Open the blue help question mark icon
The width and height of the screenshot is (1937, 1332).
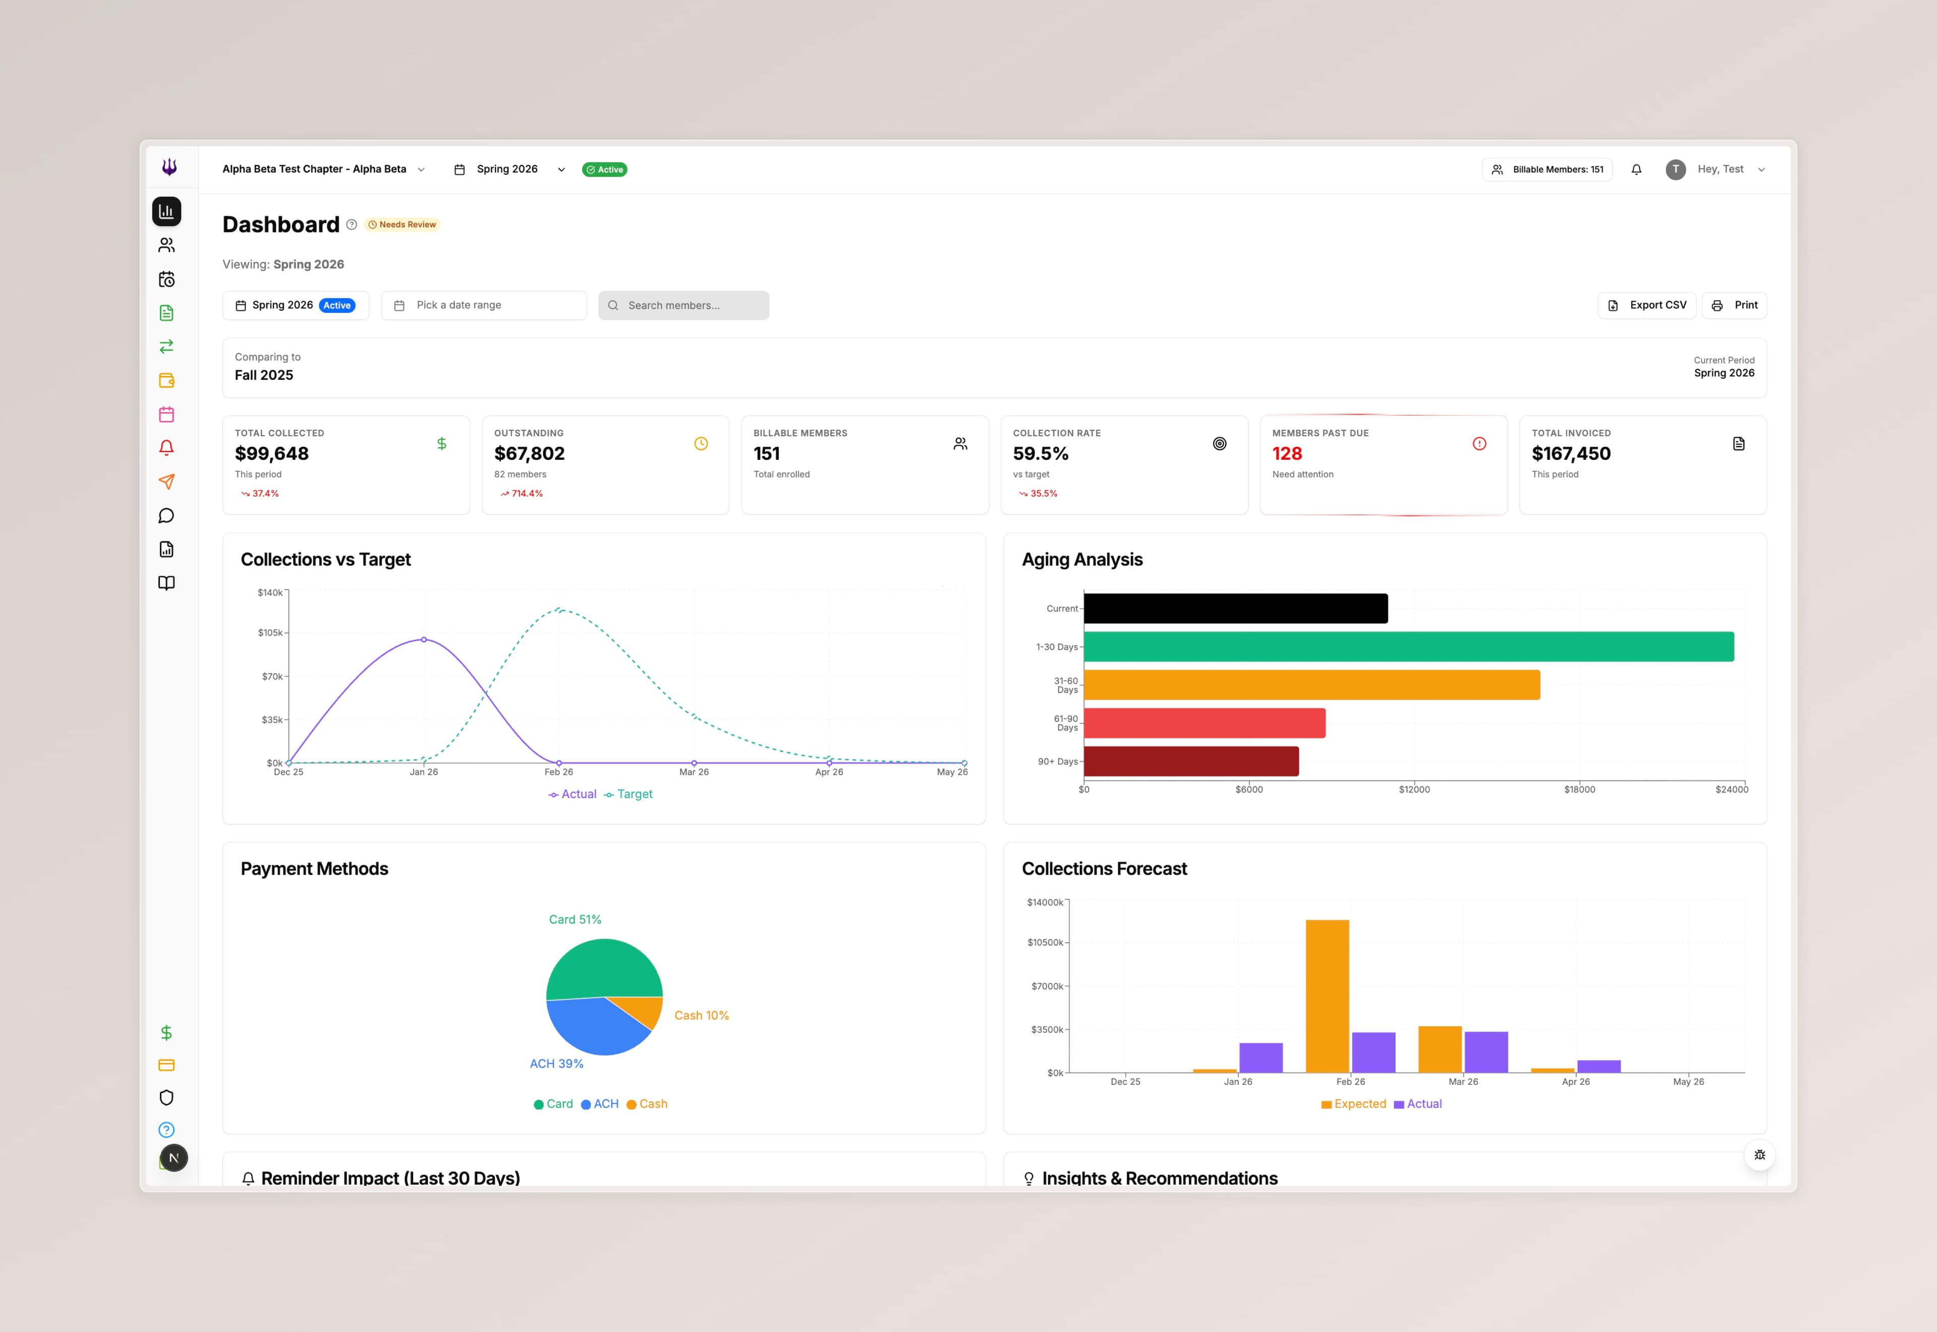coord(166,1130)
